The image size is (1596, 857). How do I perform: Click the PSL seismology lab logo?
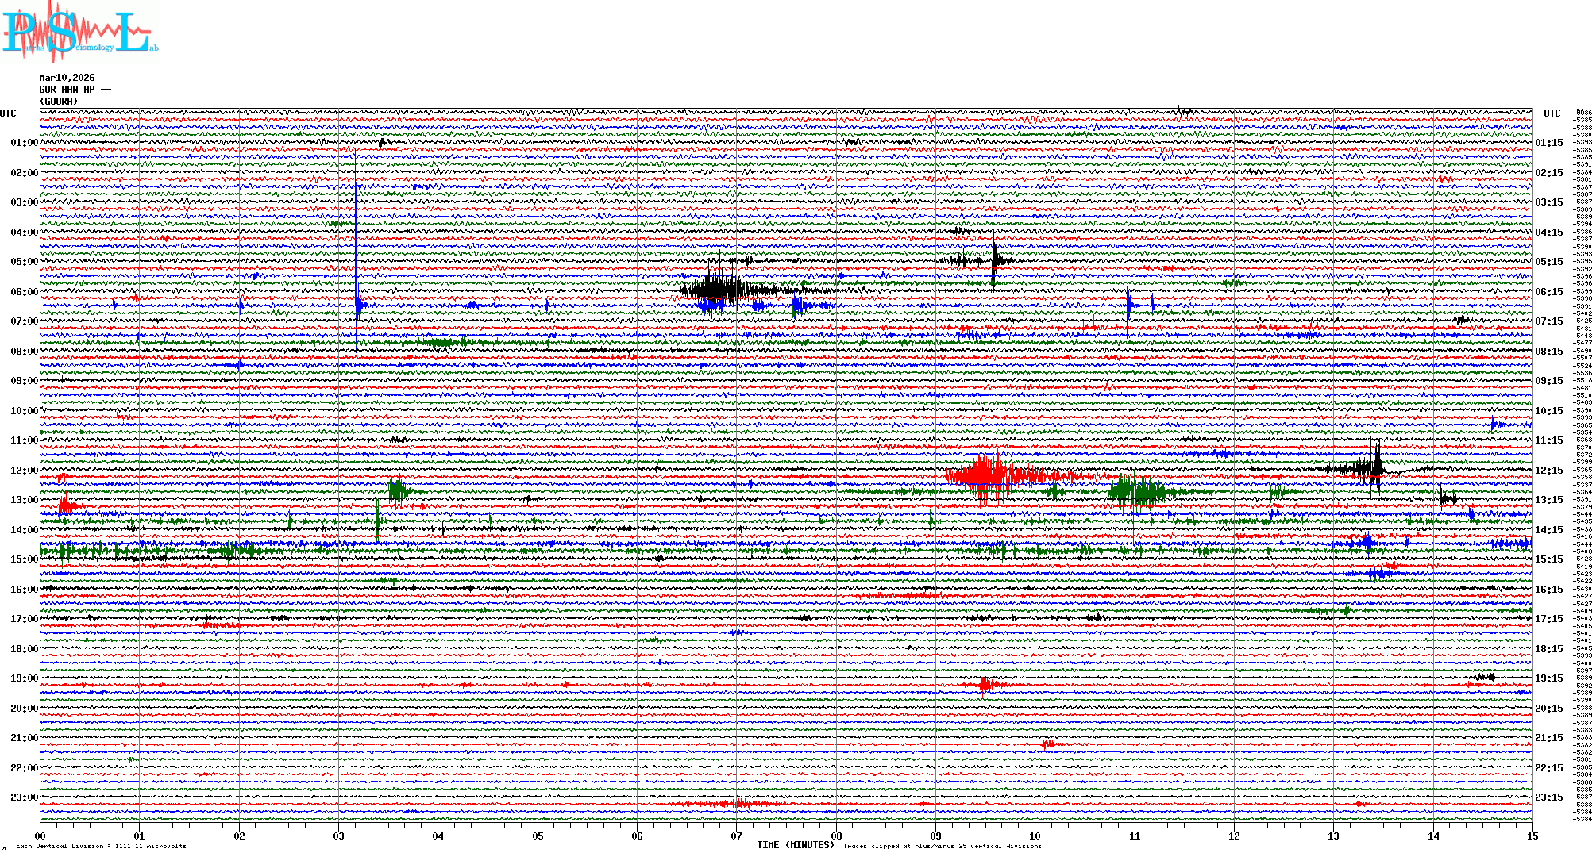click(78, 32)
